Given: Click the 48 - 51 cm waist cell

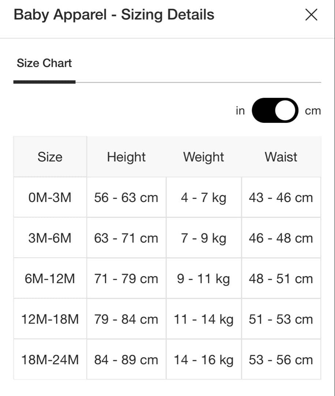Looking at the screenshot, I should [x=281, y=279].
